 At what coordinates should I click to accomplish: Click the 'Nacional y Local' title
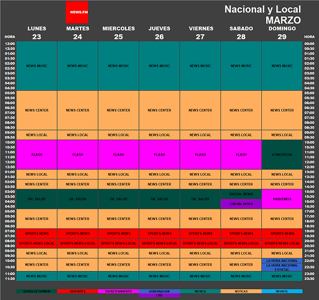point(263,10)
